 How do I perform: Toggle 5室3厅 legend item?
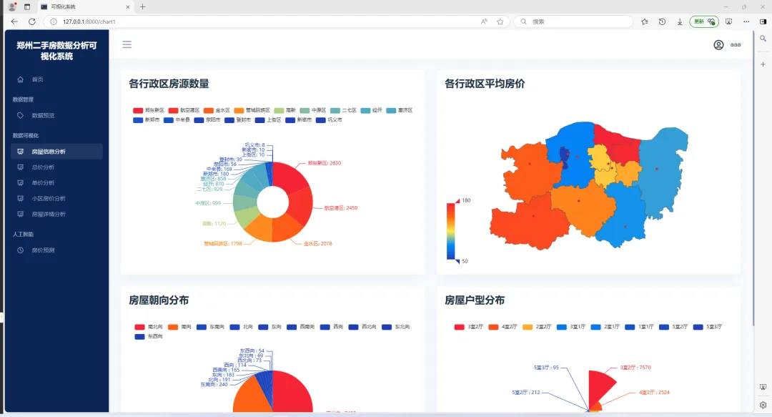(x=707, y=327)
